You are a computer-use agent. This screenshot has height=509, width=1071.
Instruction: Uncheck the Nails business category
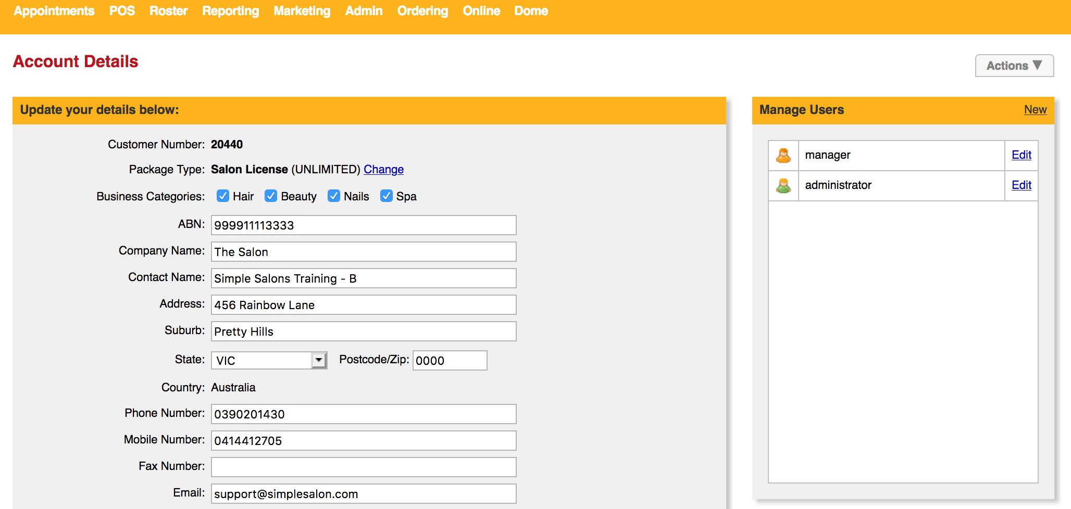click(x=334, y=196)
